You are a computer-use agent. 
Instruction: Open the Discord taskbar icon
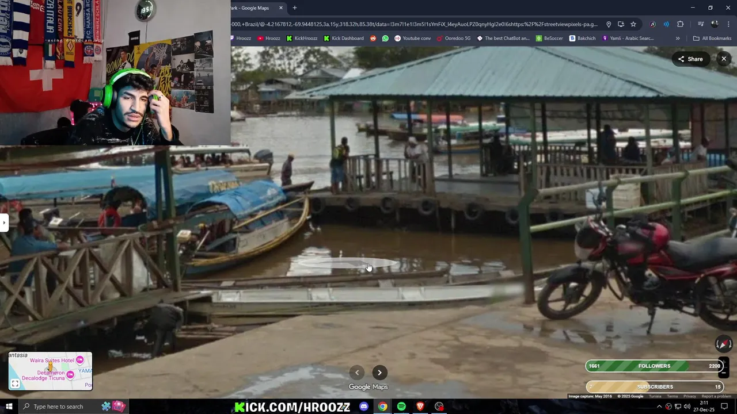pos(364,407)
